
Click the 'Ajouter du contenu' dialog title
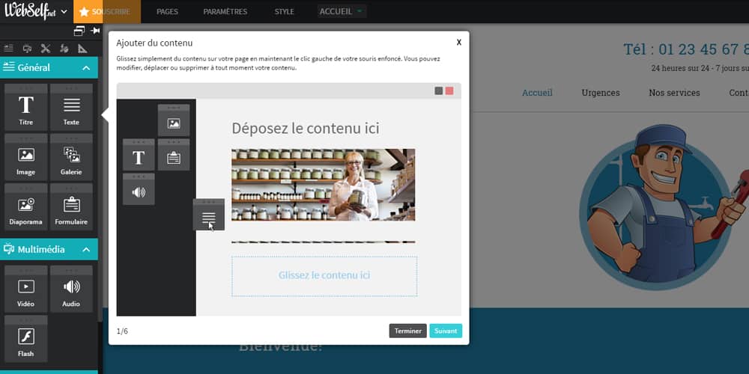[x=154, y=43]
